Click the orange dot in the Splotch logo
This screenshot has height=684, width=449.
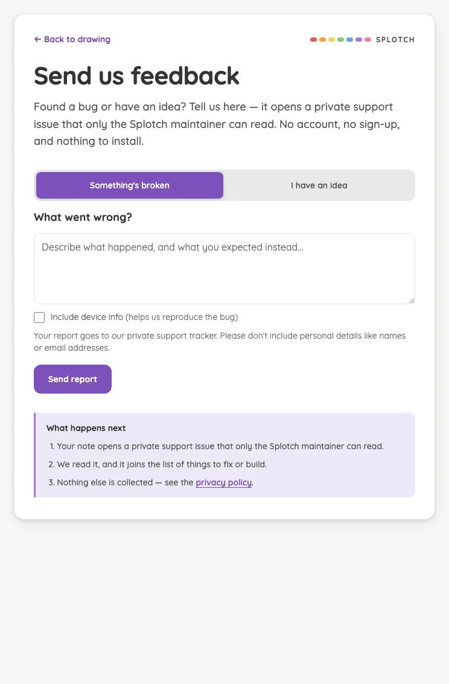[x=323, y=40]
